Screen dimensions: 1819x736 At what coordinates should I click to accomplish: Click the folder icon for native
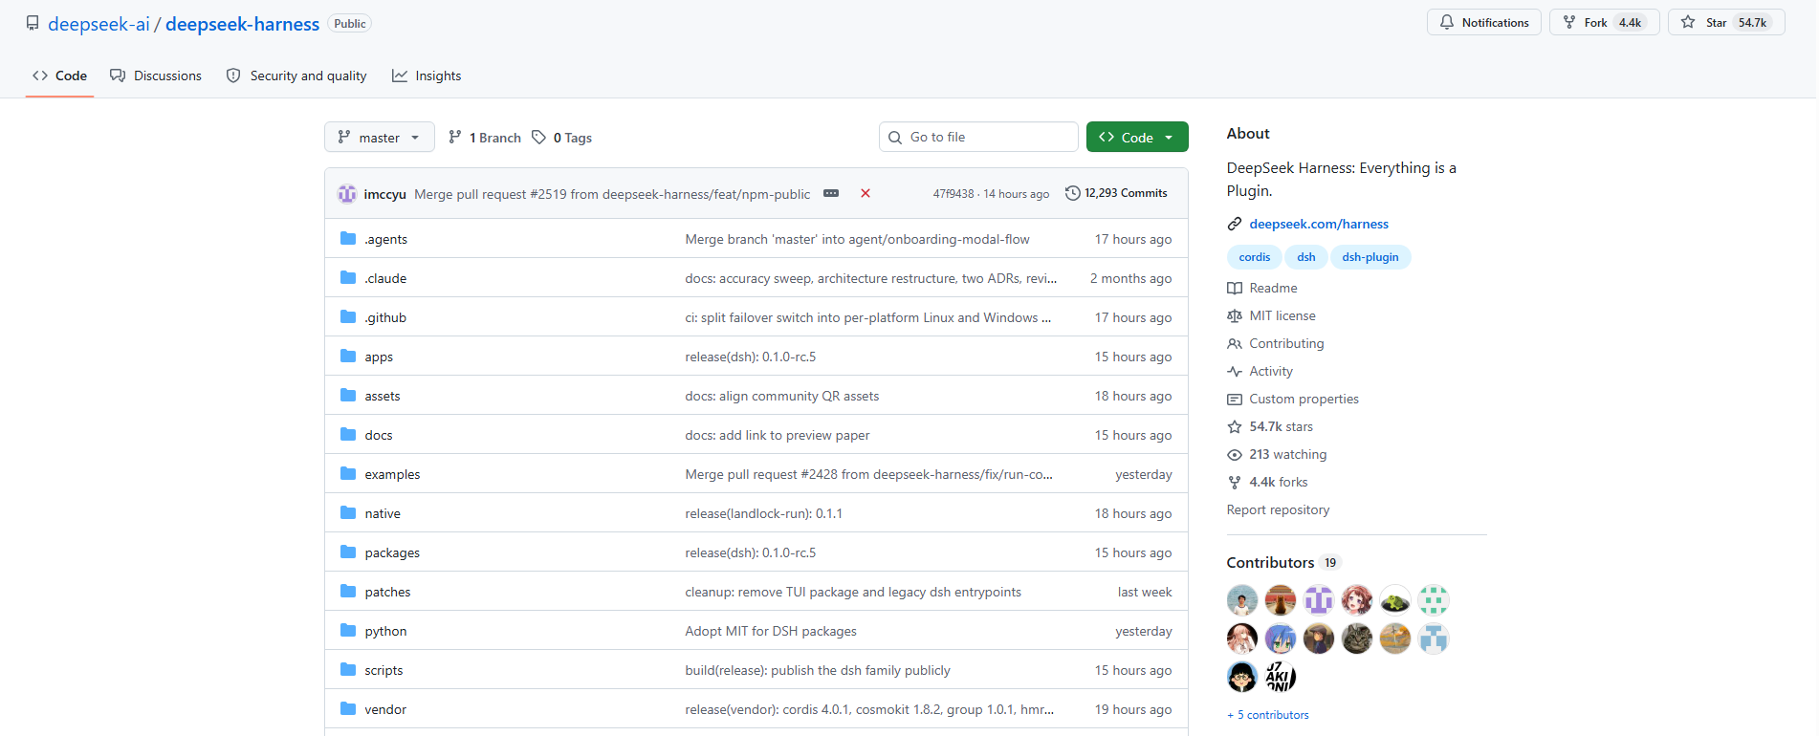[348, 513]
